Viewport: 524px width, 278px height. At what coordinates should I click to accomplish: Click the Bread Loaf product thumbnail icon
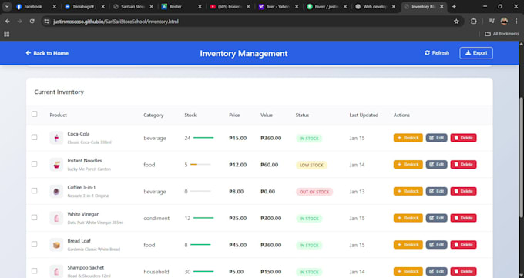tap(56, 245)
